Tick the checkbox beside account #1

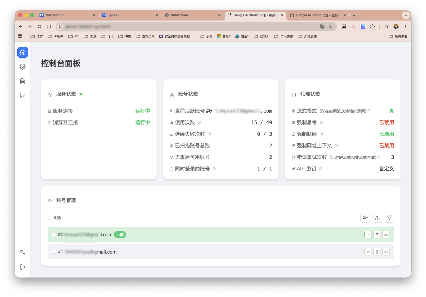click(x=54, y=251)
